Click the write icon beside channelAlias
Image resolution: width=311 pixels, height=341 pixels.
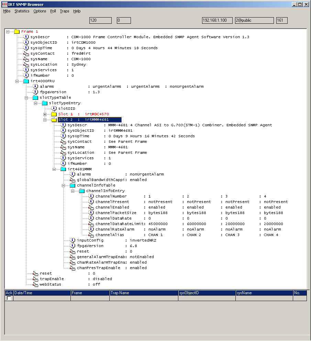91,235
